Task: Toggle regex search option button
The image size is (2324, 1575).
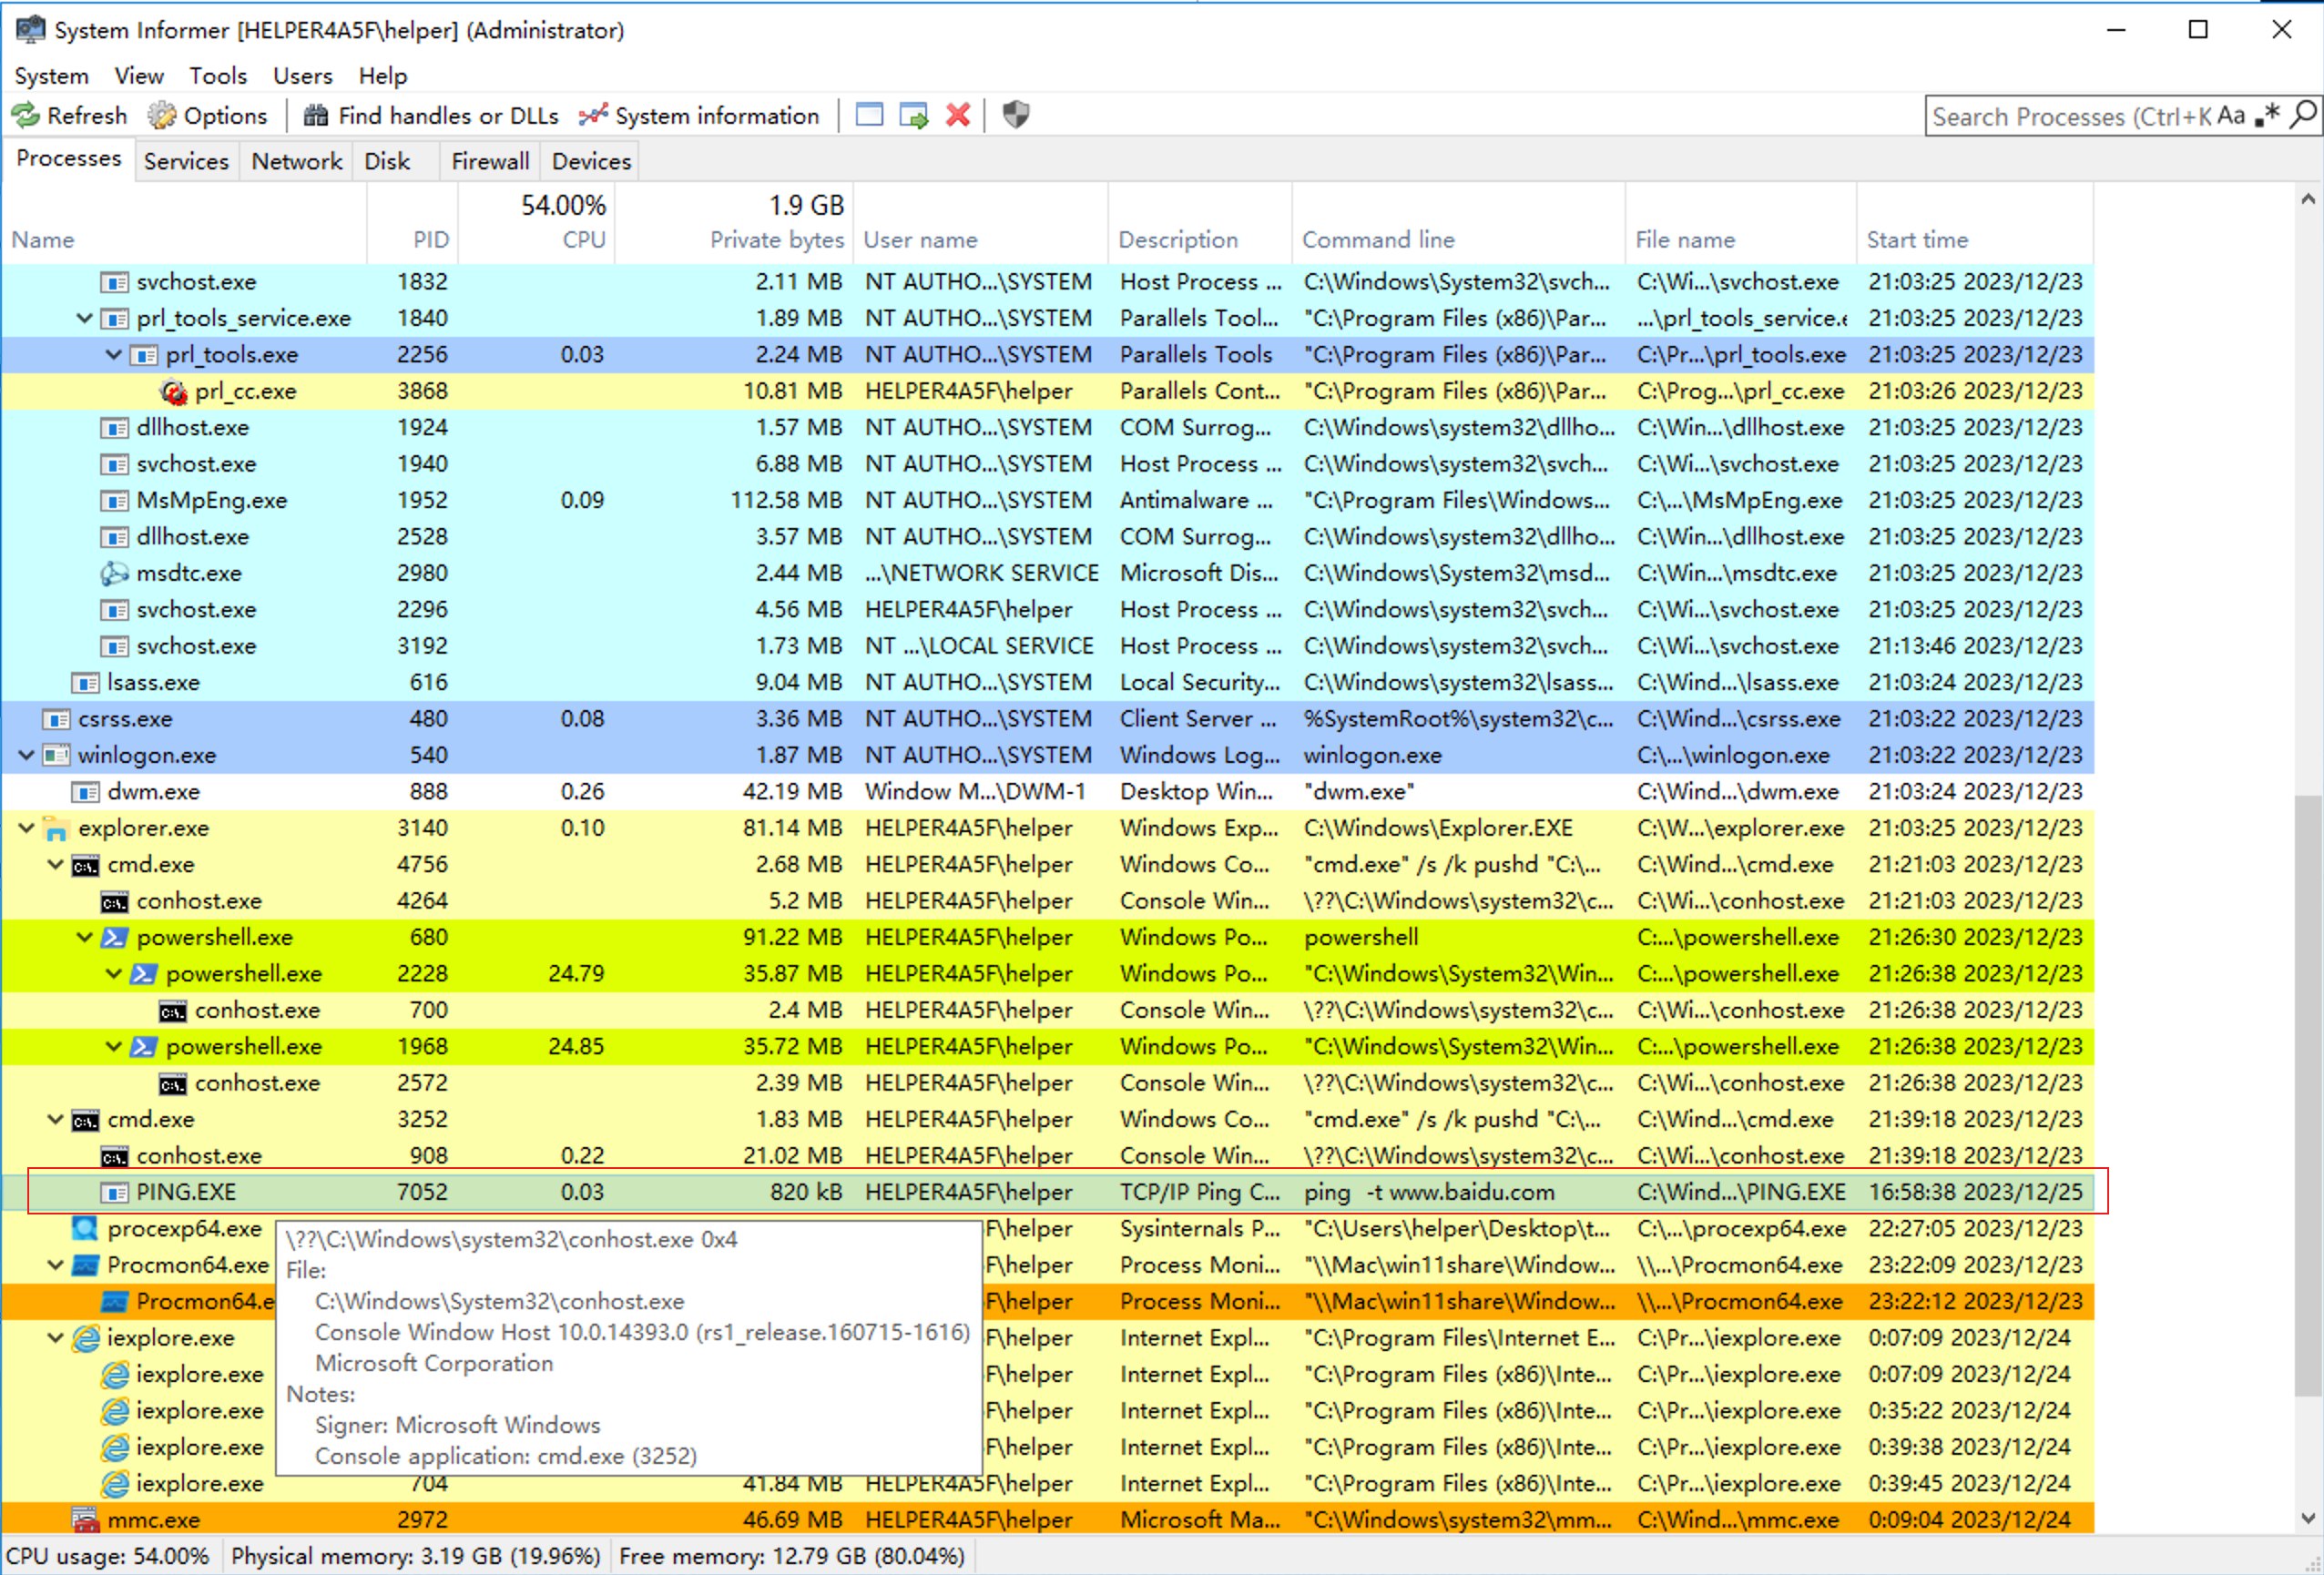Action: pyautogui.click(x=2267, y=116)
